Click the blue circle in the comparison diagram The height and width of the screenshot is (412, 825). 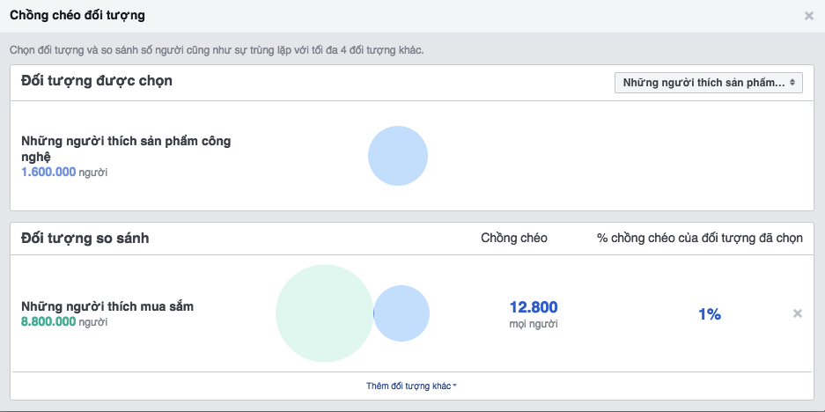(401, 313)
